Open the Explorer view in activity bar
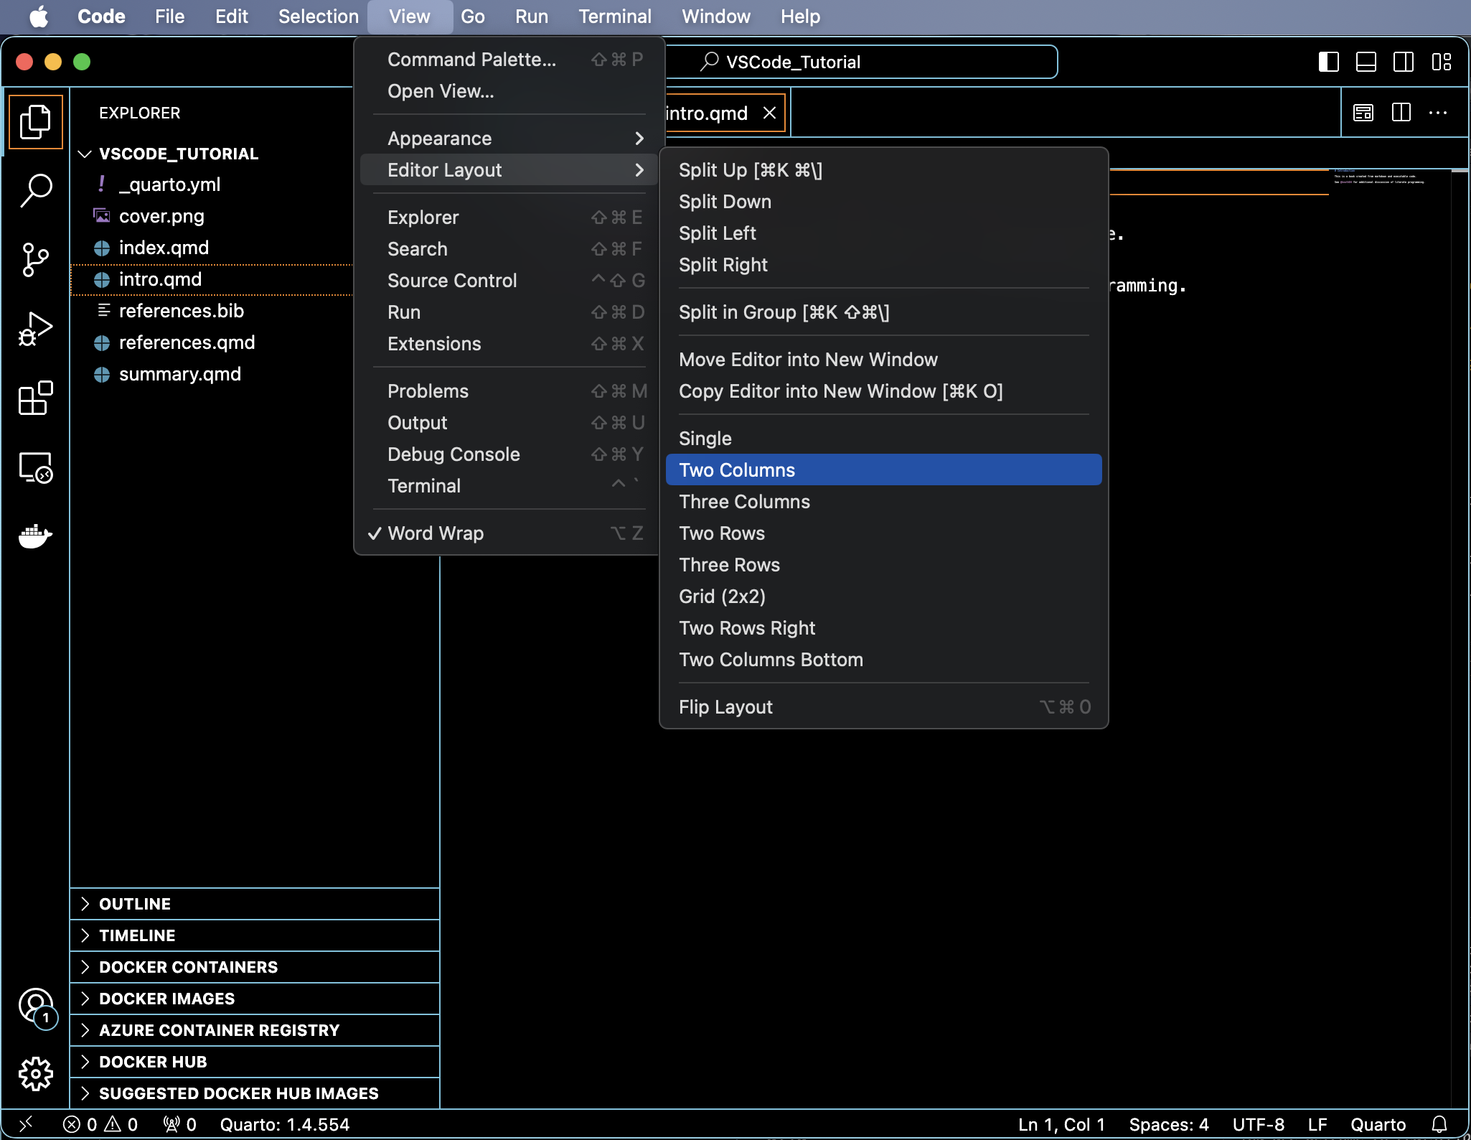The width and height of the screenshot is (1471, 1140). [x=35, y=121]
